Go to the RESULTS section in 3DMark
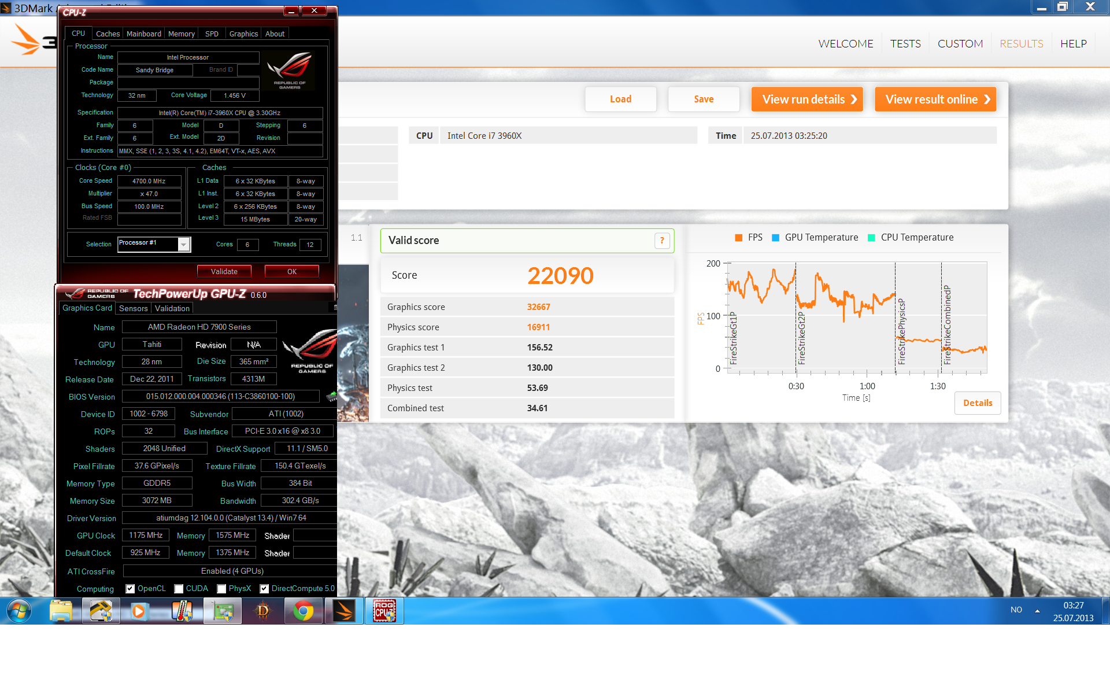Image resolution: width=1110 pixels, height=694 pixels. click(1021, 44)
